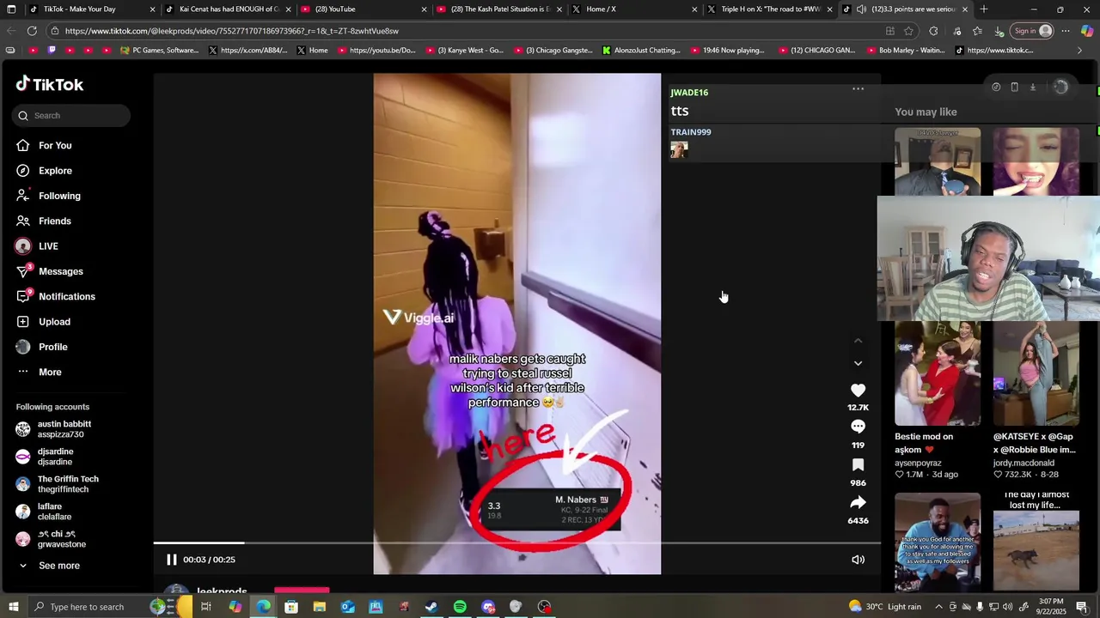This screenshot has width=1100, height=618.
Task: Open the Explore page
Action: pos(55,171)
